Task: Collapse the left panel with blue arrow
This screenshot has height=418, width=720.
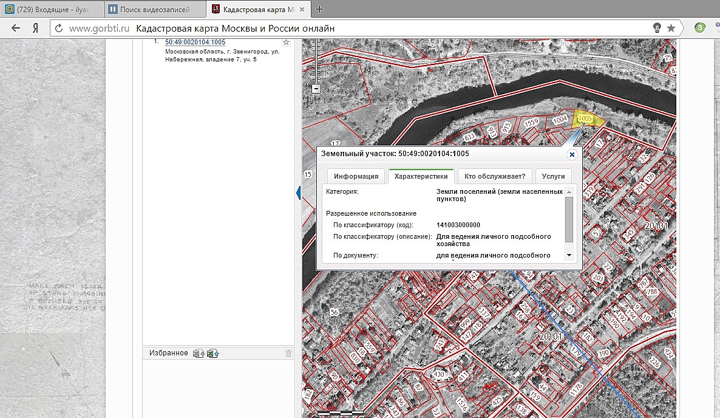Action: tap(299, 193)
